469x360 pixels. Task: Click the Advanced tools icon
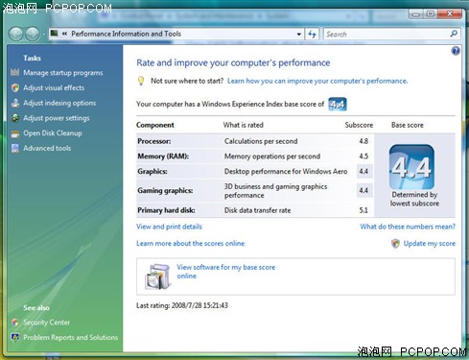(x=15, y=148)
